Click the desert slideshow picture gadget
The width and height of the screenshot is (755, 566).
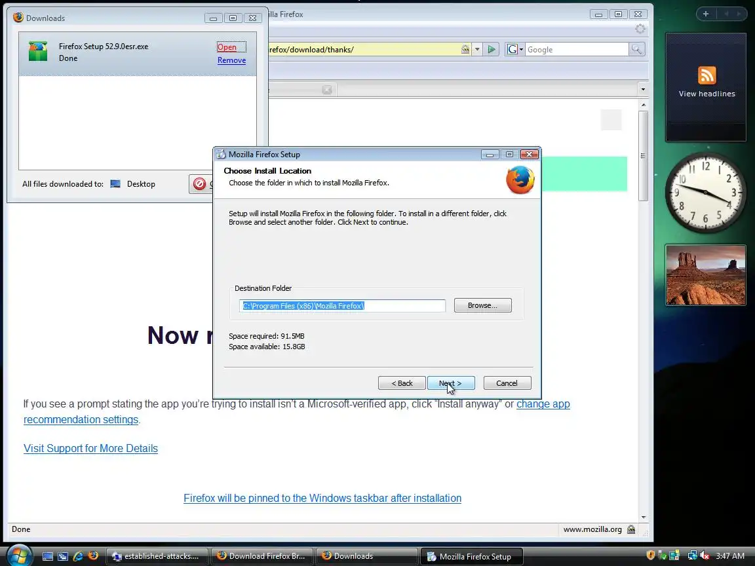(x=705, y=275)
